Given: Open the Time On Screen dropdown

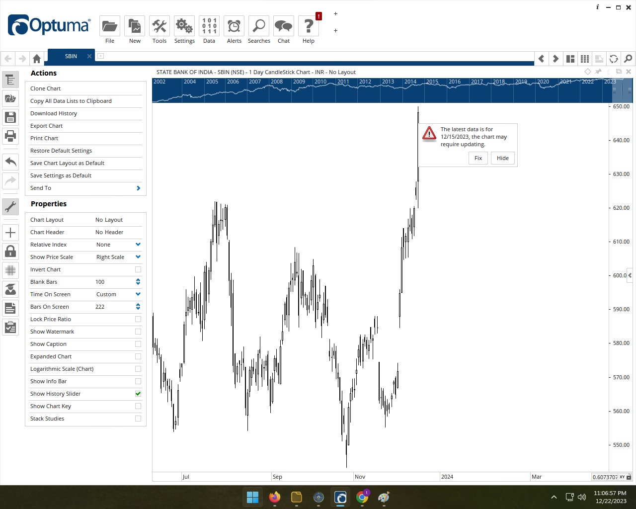Looking at the screenshot, I should [x=138, y=294].
